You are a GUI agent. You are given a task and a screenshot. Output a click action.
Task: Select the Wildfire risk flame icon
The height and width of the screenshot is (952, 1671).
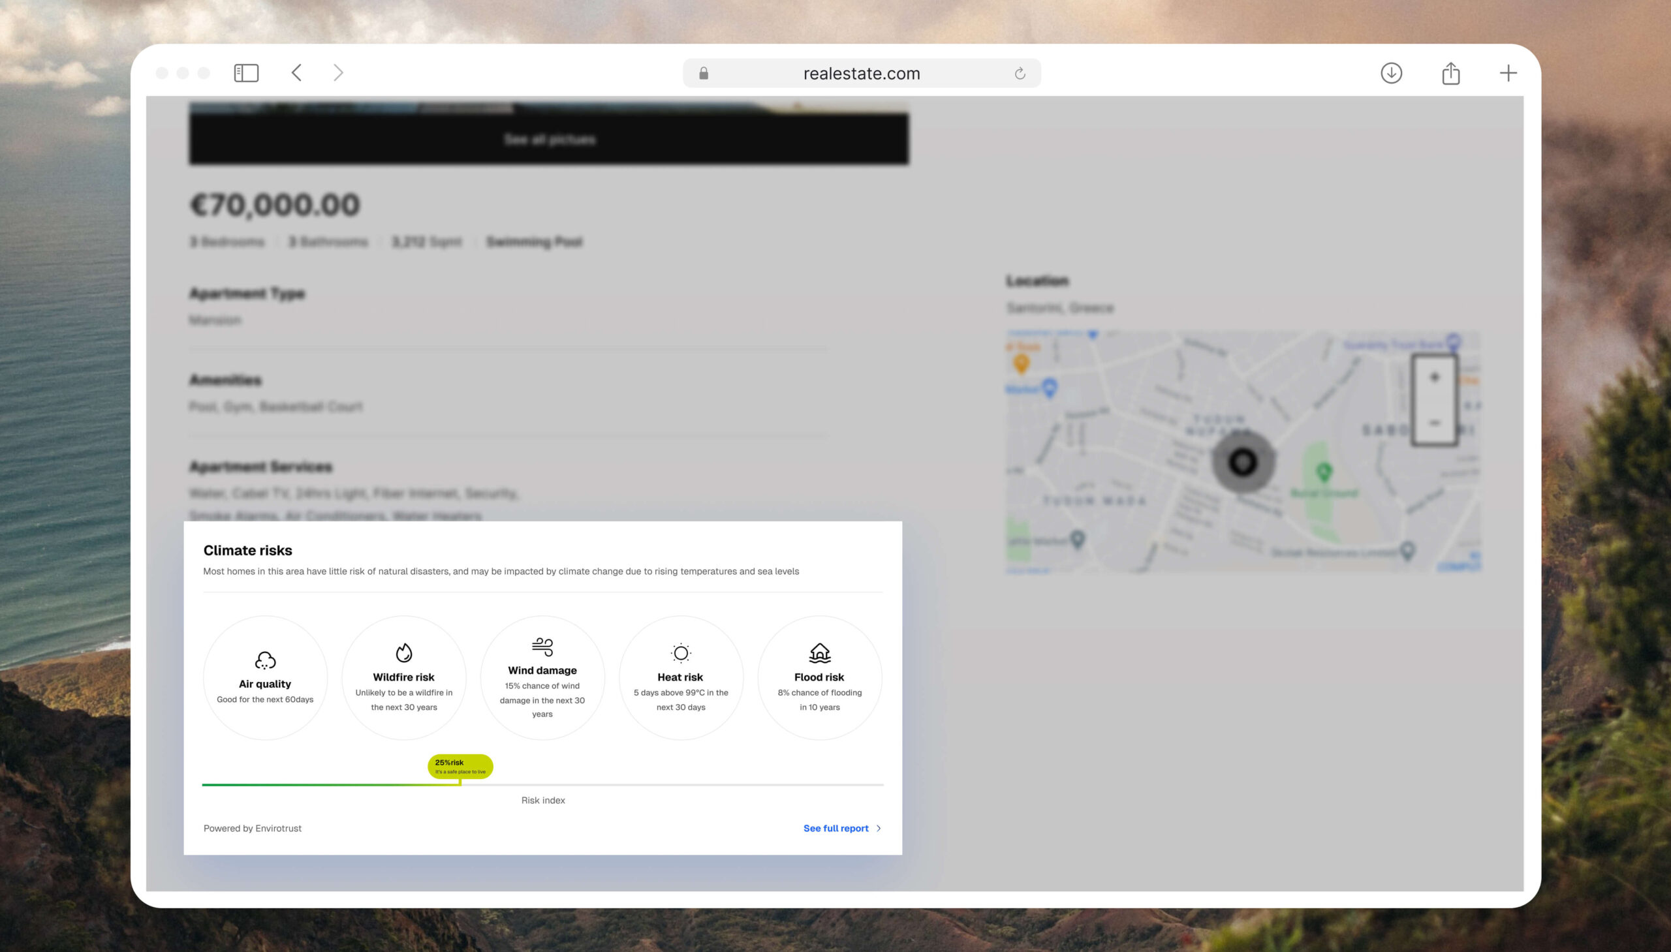403,653
